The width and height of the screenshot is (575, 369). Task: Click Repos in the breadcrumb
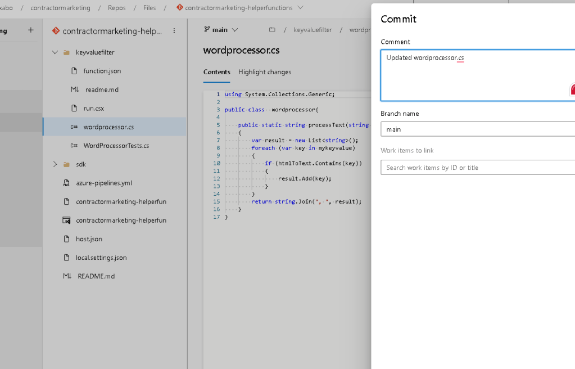(x=116, y=8)
